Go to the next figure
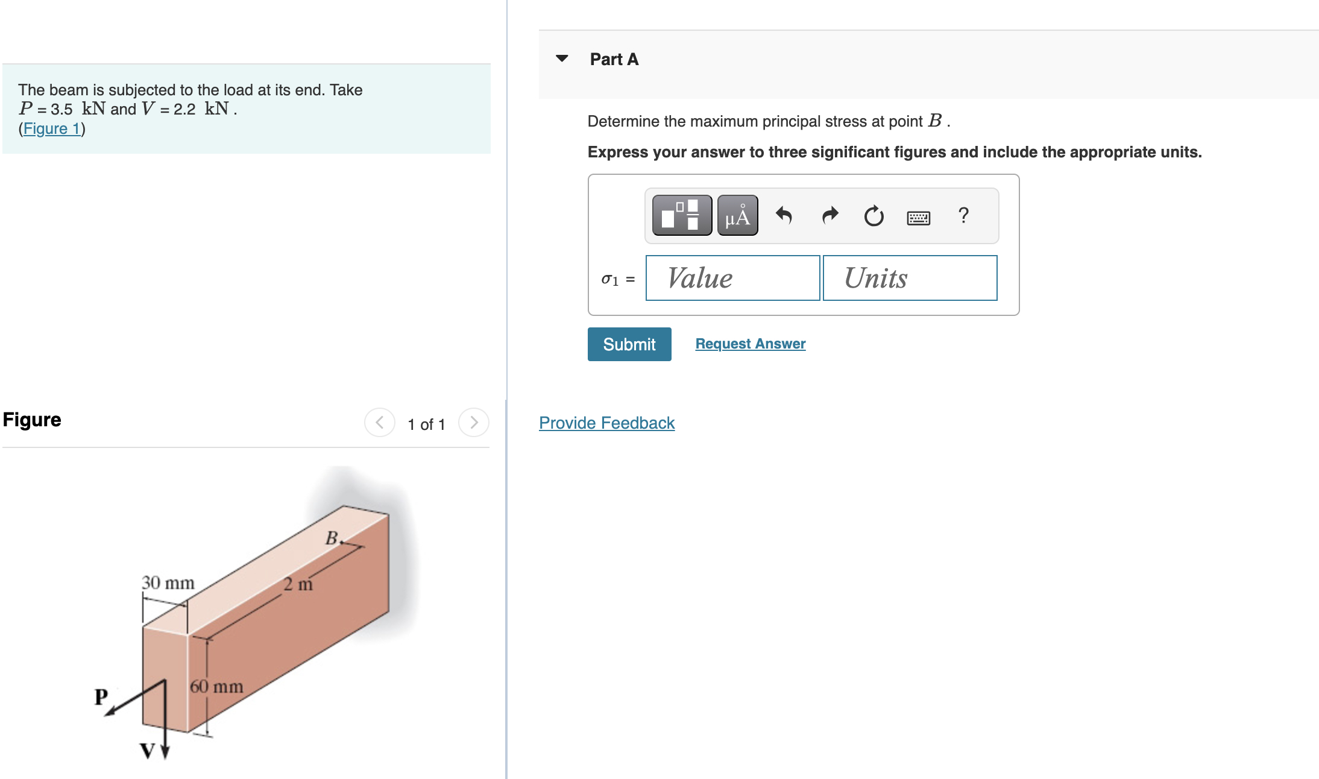 (474, 422)
